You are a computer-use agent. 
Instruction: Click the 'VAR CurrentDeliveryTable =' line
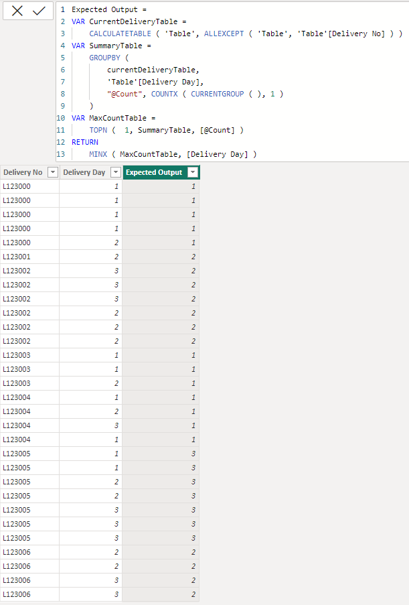coord(129,21)
